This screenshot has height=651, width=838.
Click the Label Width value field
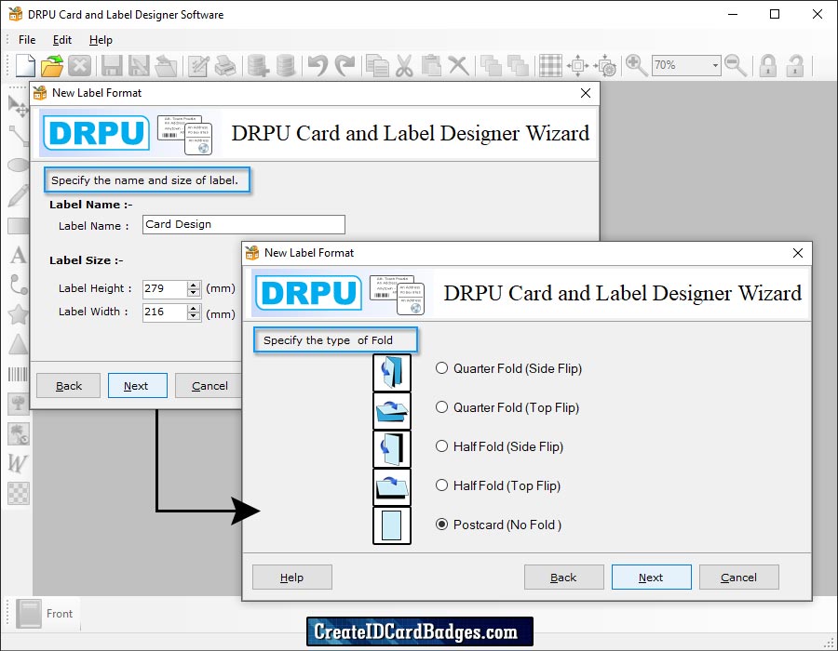(165, 312)
